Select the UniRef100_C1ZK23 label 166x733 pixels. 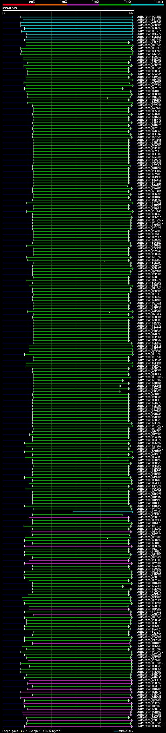point(149,54)
